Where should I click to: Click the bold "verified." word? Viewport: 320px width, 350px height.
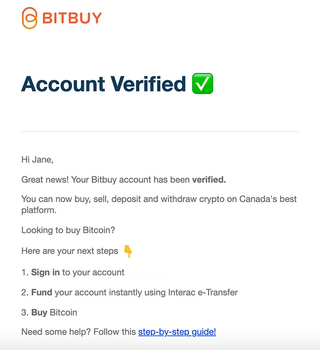(209, 179)
